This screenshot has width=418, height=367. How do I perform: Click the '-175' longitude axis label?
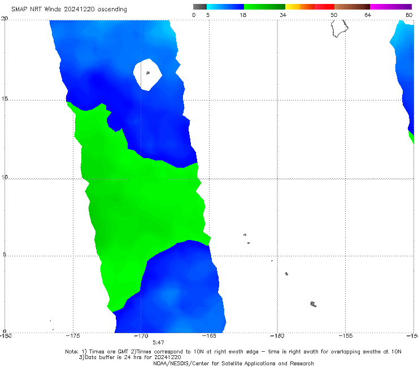tap(73, 336)
